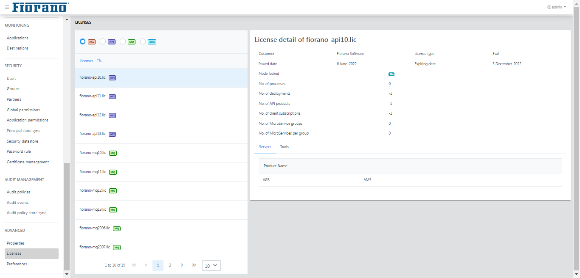Select fiorano-api12.lic in license list

(x=161, y=116)
